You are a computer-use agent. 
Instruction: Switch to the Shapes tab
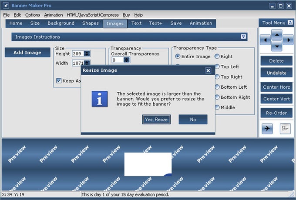[91, 23]
